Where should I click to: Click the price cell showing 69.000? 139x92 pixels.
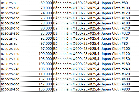click(41, 3)
